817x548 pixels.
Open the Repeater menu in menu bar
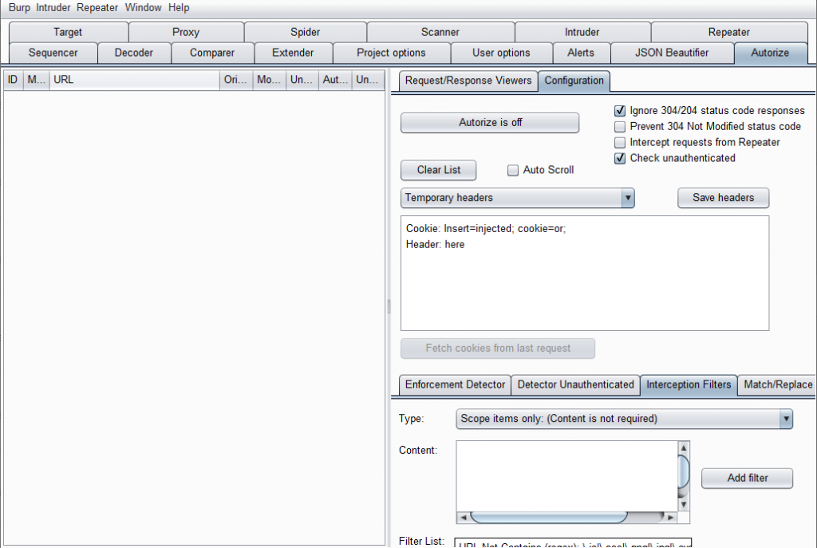coord(97,8)
